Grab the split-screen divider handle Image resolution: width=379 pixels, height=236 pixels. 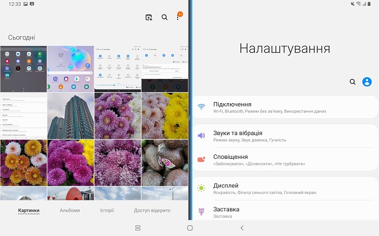[x=190, y=118]
